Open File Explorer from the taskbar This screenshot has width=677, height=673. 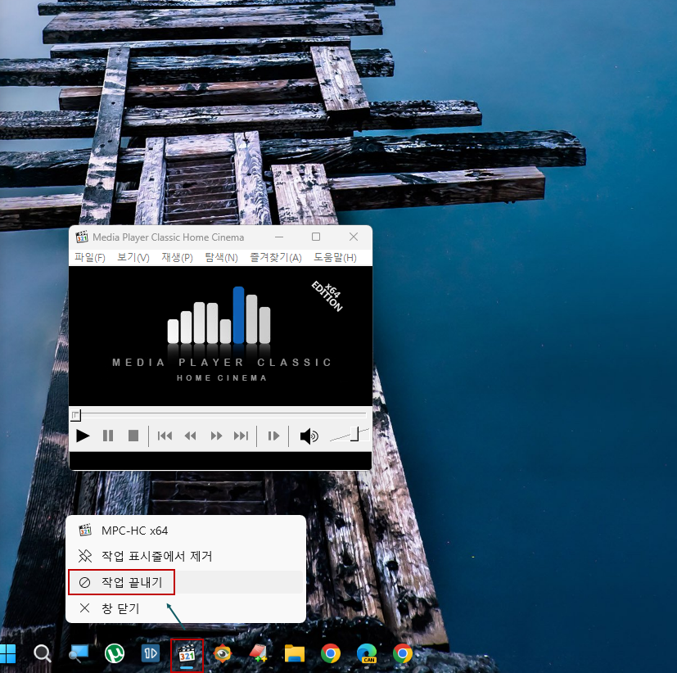point(295,653)
